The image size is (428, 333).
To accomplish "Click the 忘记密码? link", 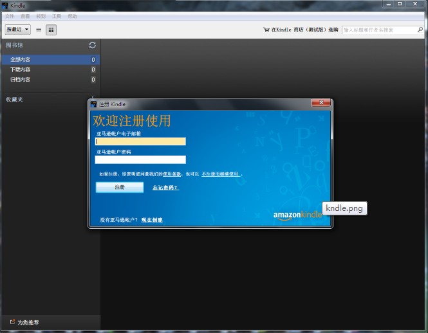I will click(165, 188).
